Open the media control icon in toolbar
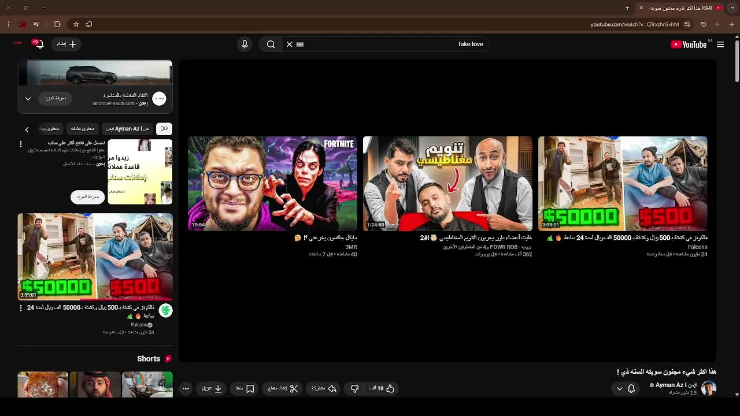740x416 pixels. 36,24
